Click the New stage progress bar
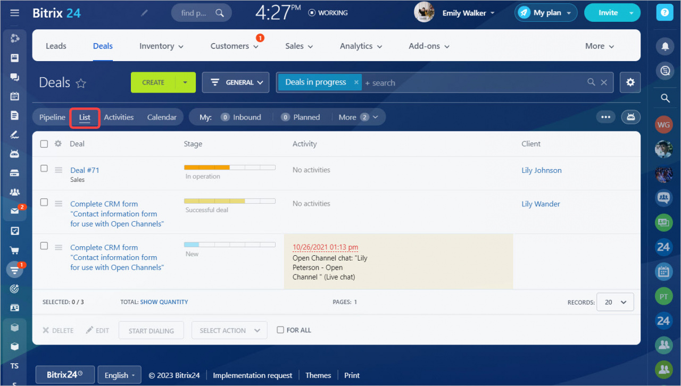681x386 pixels. pyautogui.click(x=229, y=245)
